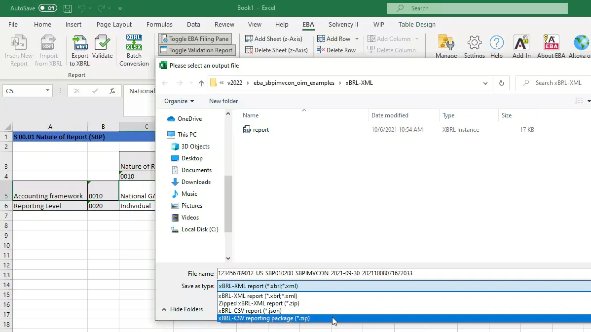Click the Manage icon in ribbon
The width and height of the screenshot is (591, 332).
(446, 44)
